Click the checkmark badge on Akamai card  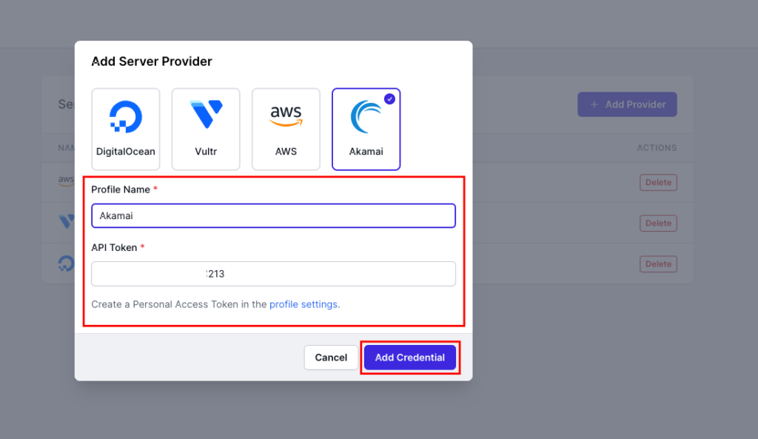point(389,99)
